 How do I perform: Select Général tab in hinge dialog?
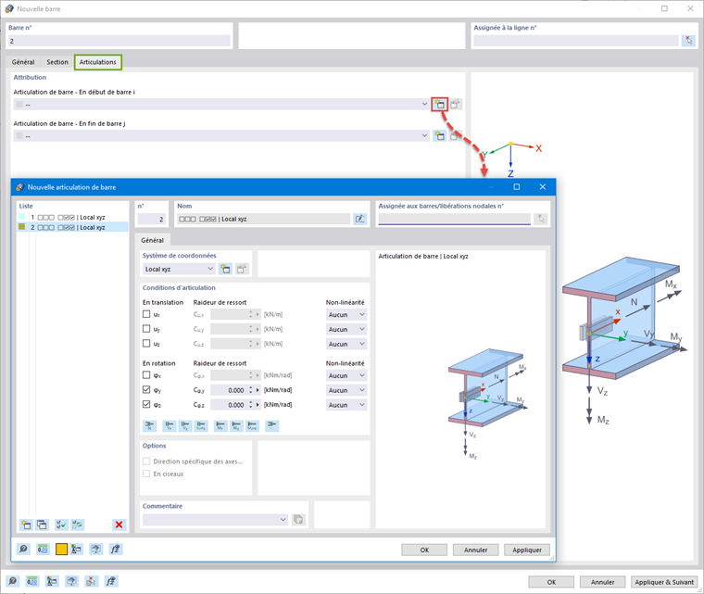pyautogui.click(x=152, y=240)
